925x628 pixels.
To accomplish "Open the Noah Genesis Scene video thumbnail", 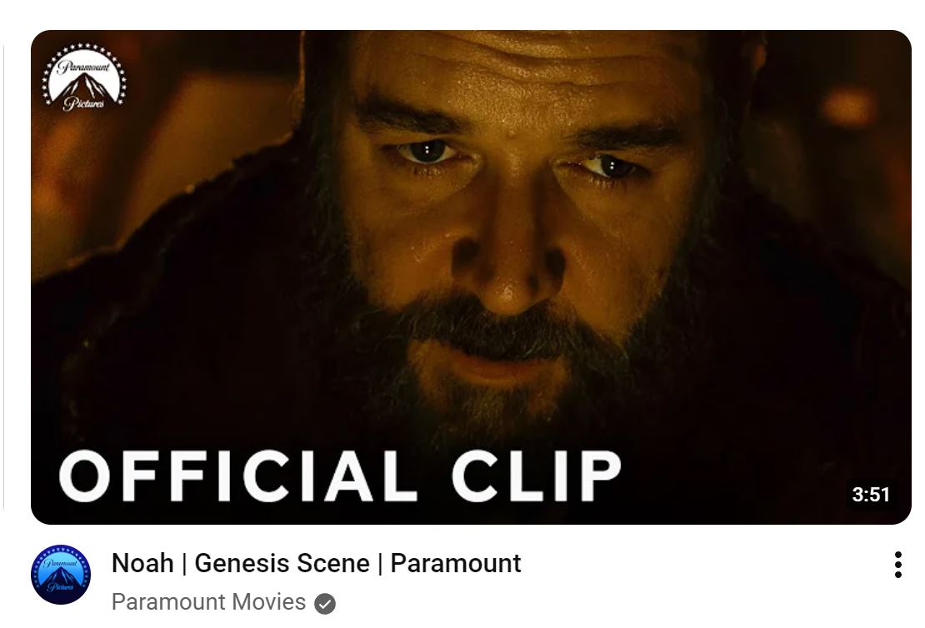I will coord(471,277).
